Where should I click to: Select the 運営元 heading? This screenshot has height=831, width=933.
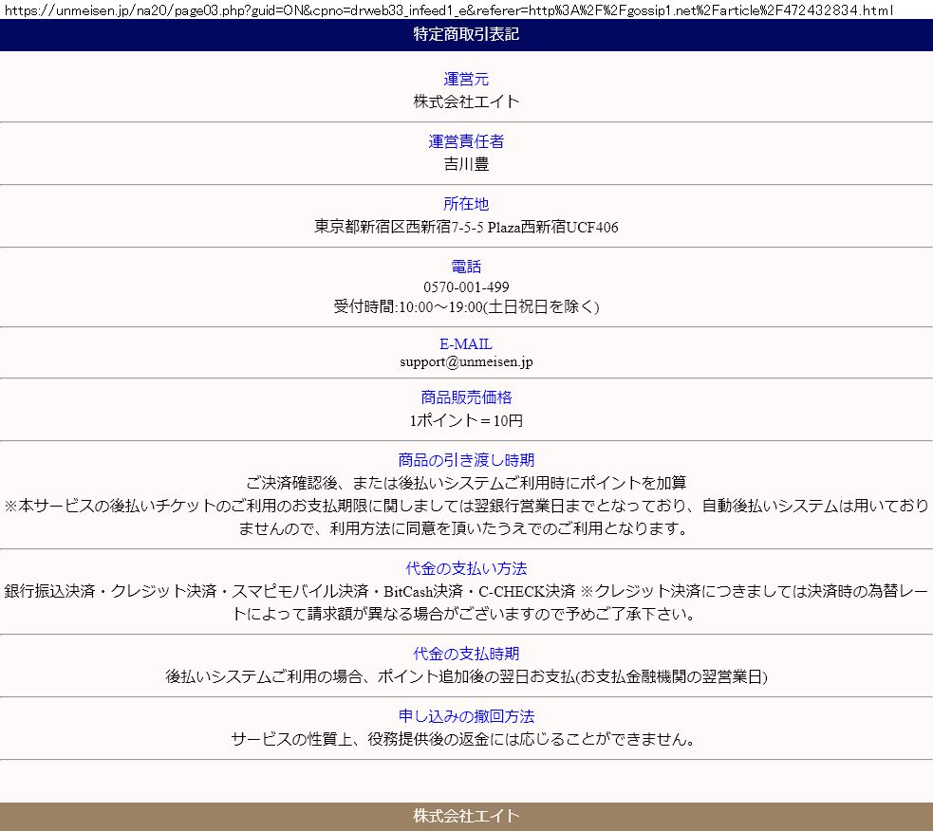click(x=466, y=80)
